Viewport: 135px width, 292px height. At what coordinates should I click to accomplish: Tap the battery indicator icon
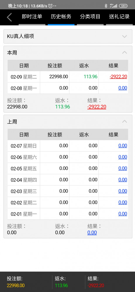[123, 6]
